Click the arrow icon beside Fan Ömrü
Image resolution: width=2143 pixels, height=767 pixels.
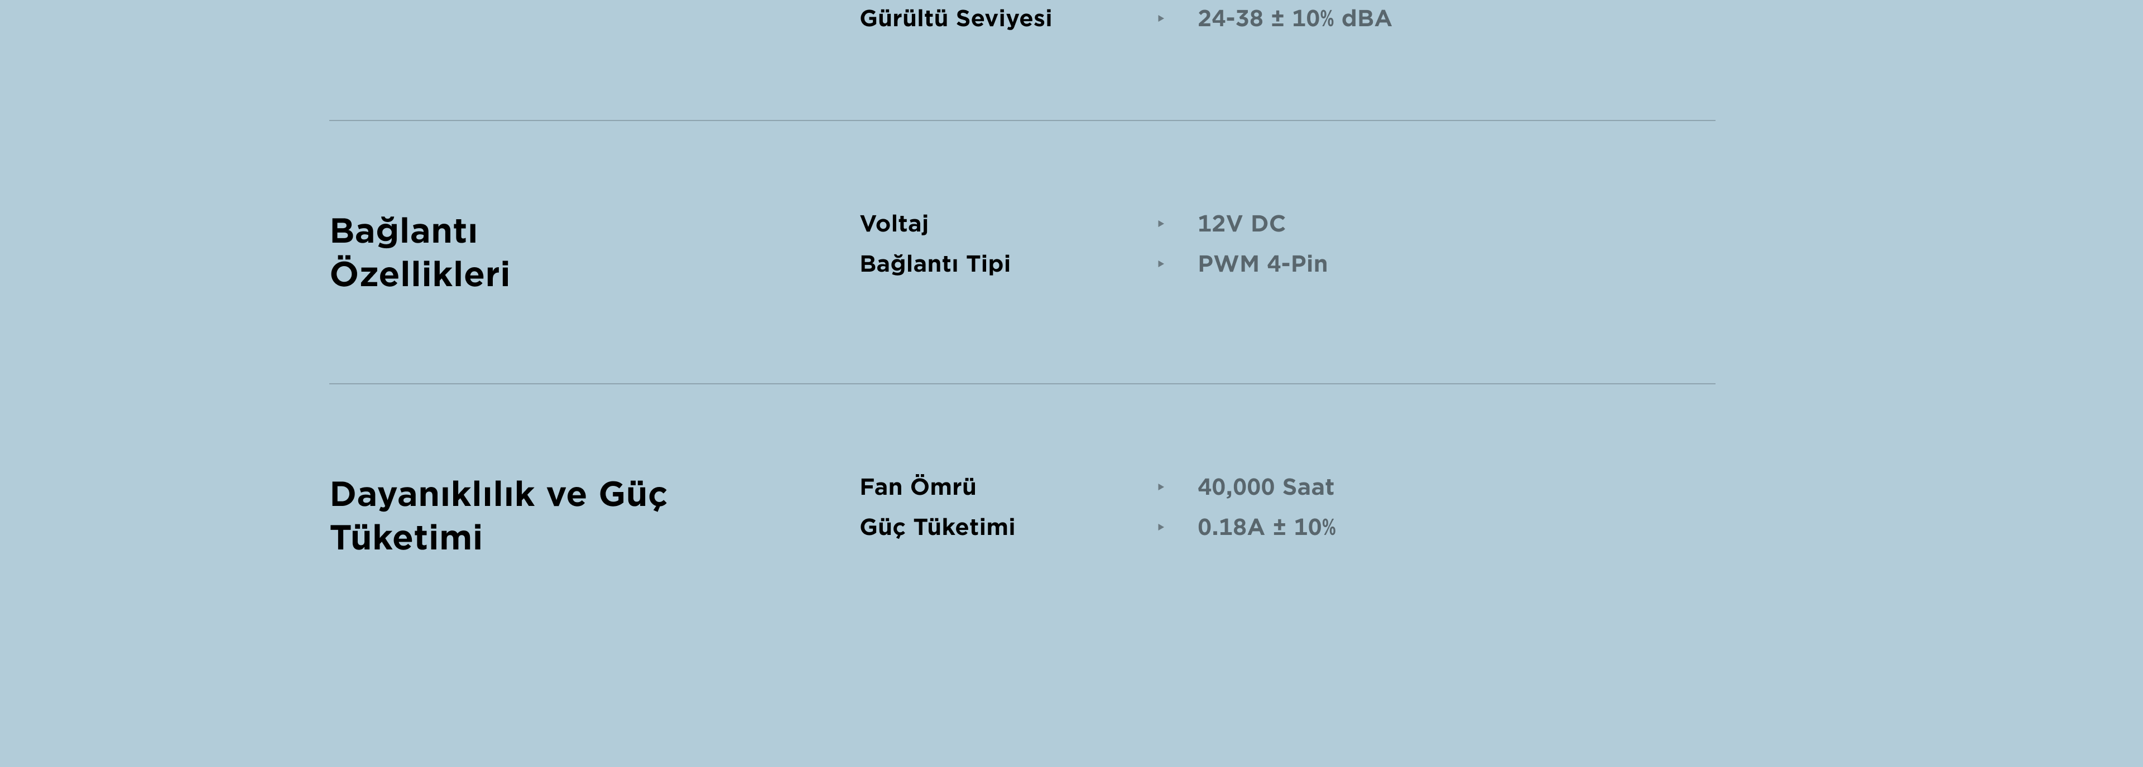(1161, 486)
